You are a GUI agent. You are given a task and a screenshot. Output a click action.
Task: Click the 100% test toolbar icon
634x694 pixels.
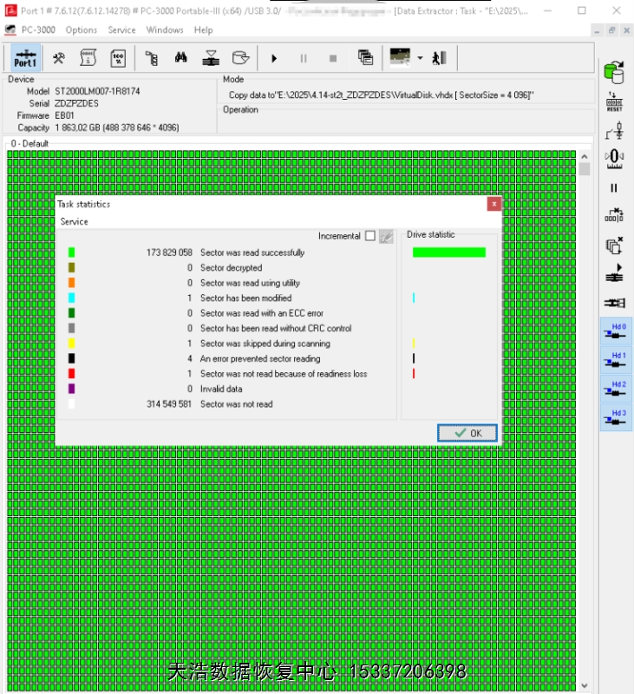(x=118, y=58)
